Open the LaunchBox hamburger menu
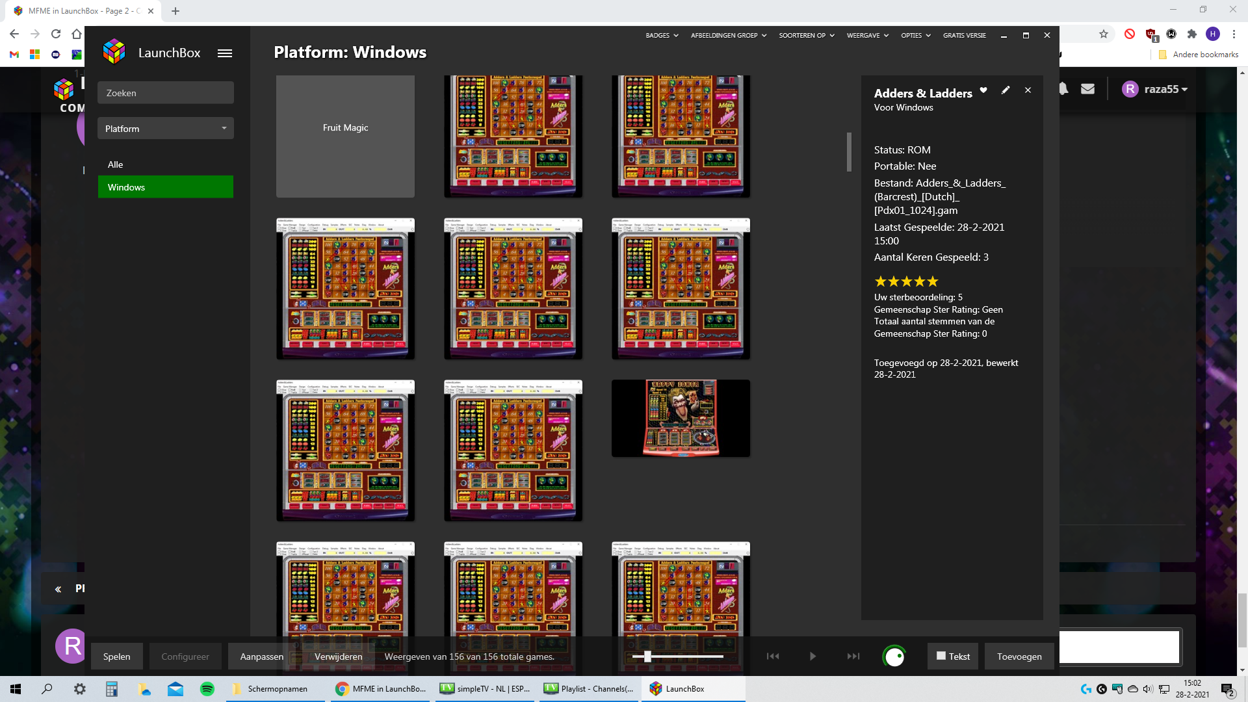1248x702 pixels. (x=225, y=53)
